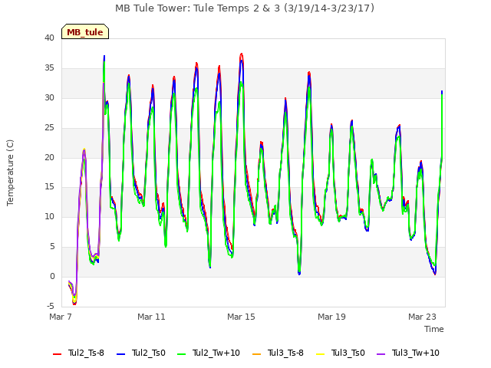Click the 30 y-axis tick label
Screen dimensions: 491x368
tap(49, 98)
